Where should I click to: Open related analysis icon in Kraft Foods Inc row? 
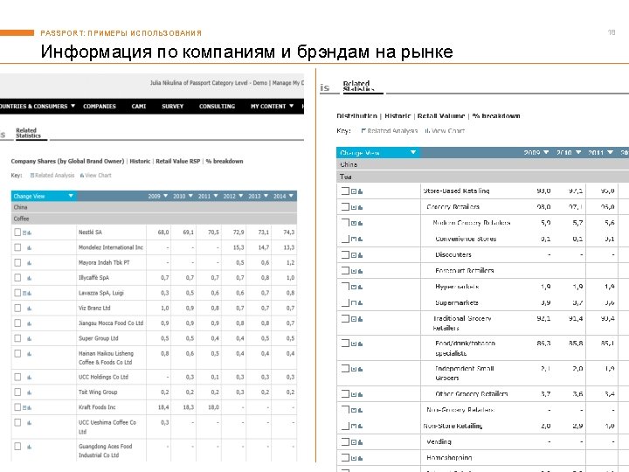(24, 408)
